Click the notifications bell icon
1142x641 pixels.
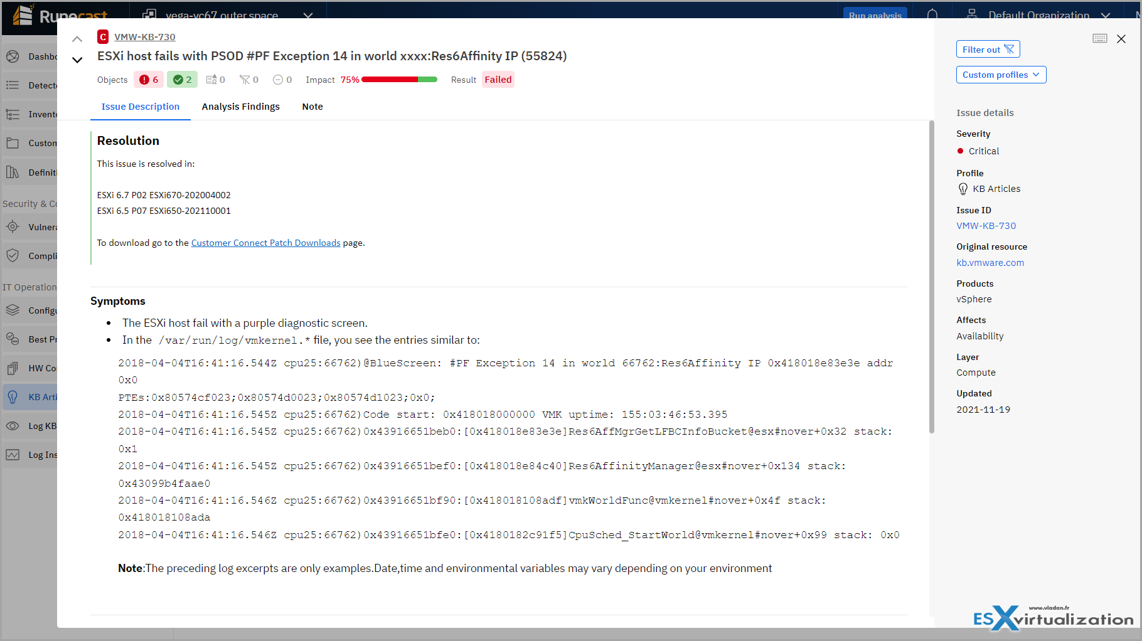pyautogui.click(x=932, y=14)
